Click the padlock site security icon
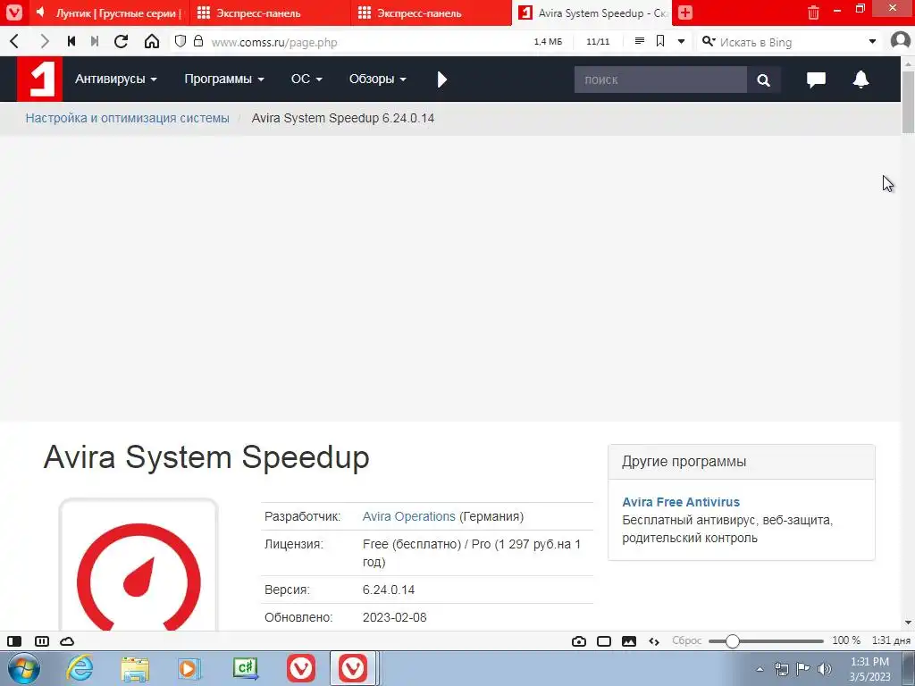This screenshot has height=686, width=915. click(x=198, y=41)
